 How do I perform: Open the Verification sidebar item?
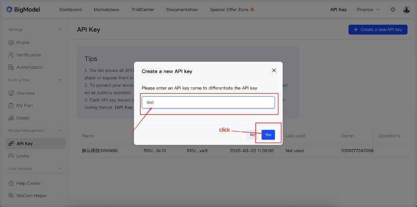coord(28,55)
